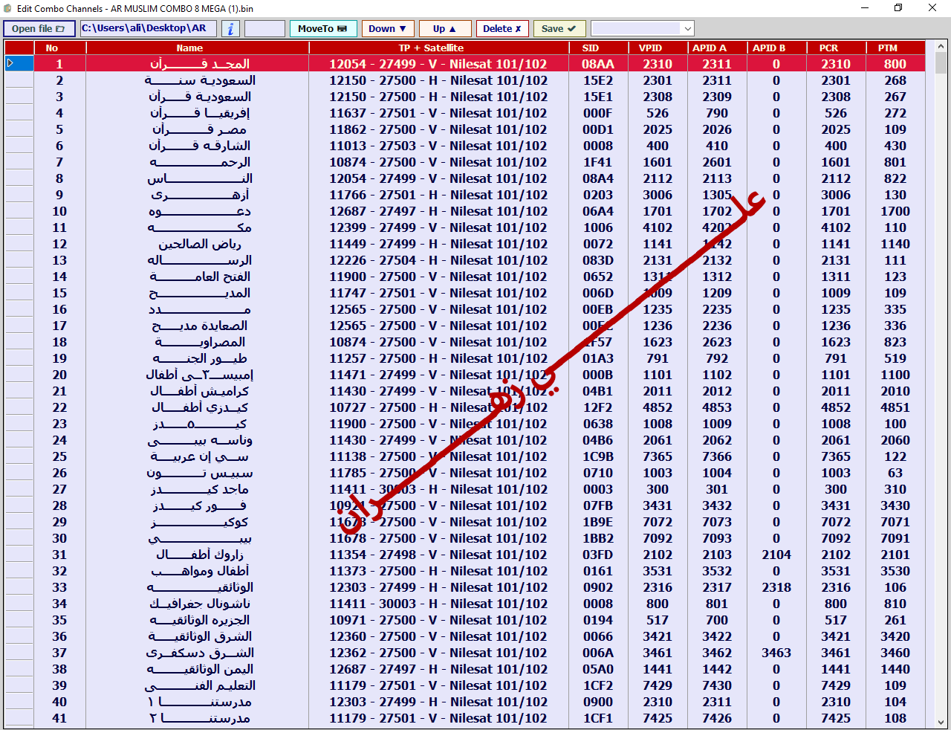The height and width of the screenshot is (730, 951).
Task: Click the blue info icon
Action: [x=230, y=29]
